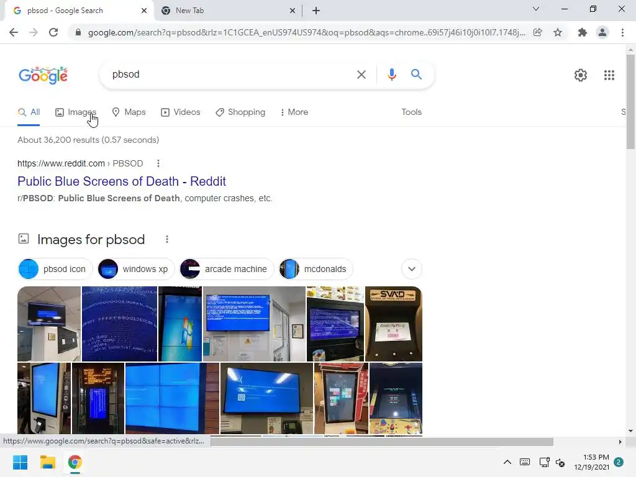Switch to the Images results tab
The width and height of the screenshot is (636, 477).
[x=76, y=112]
